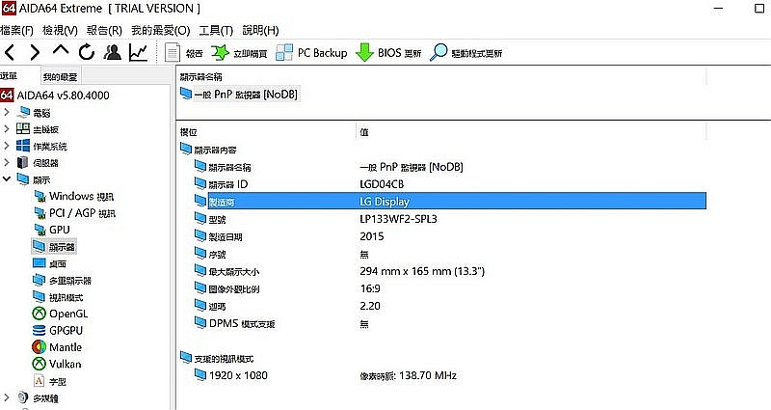Screen dimensions: 771x410
Task: Click the 顯示器內容 section header
Action: [208, 150]
